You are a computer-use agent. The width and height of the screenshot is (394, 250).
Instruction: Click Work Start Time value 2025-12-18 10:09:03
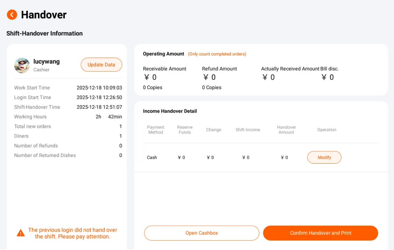99,88
